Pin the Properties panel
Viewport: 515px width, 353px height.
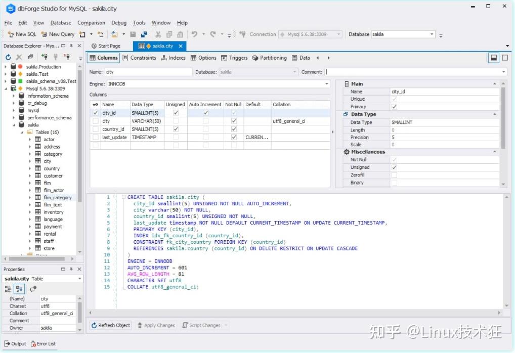tap(71, 269)
